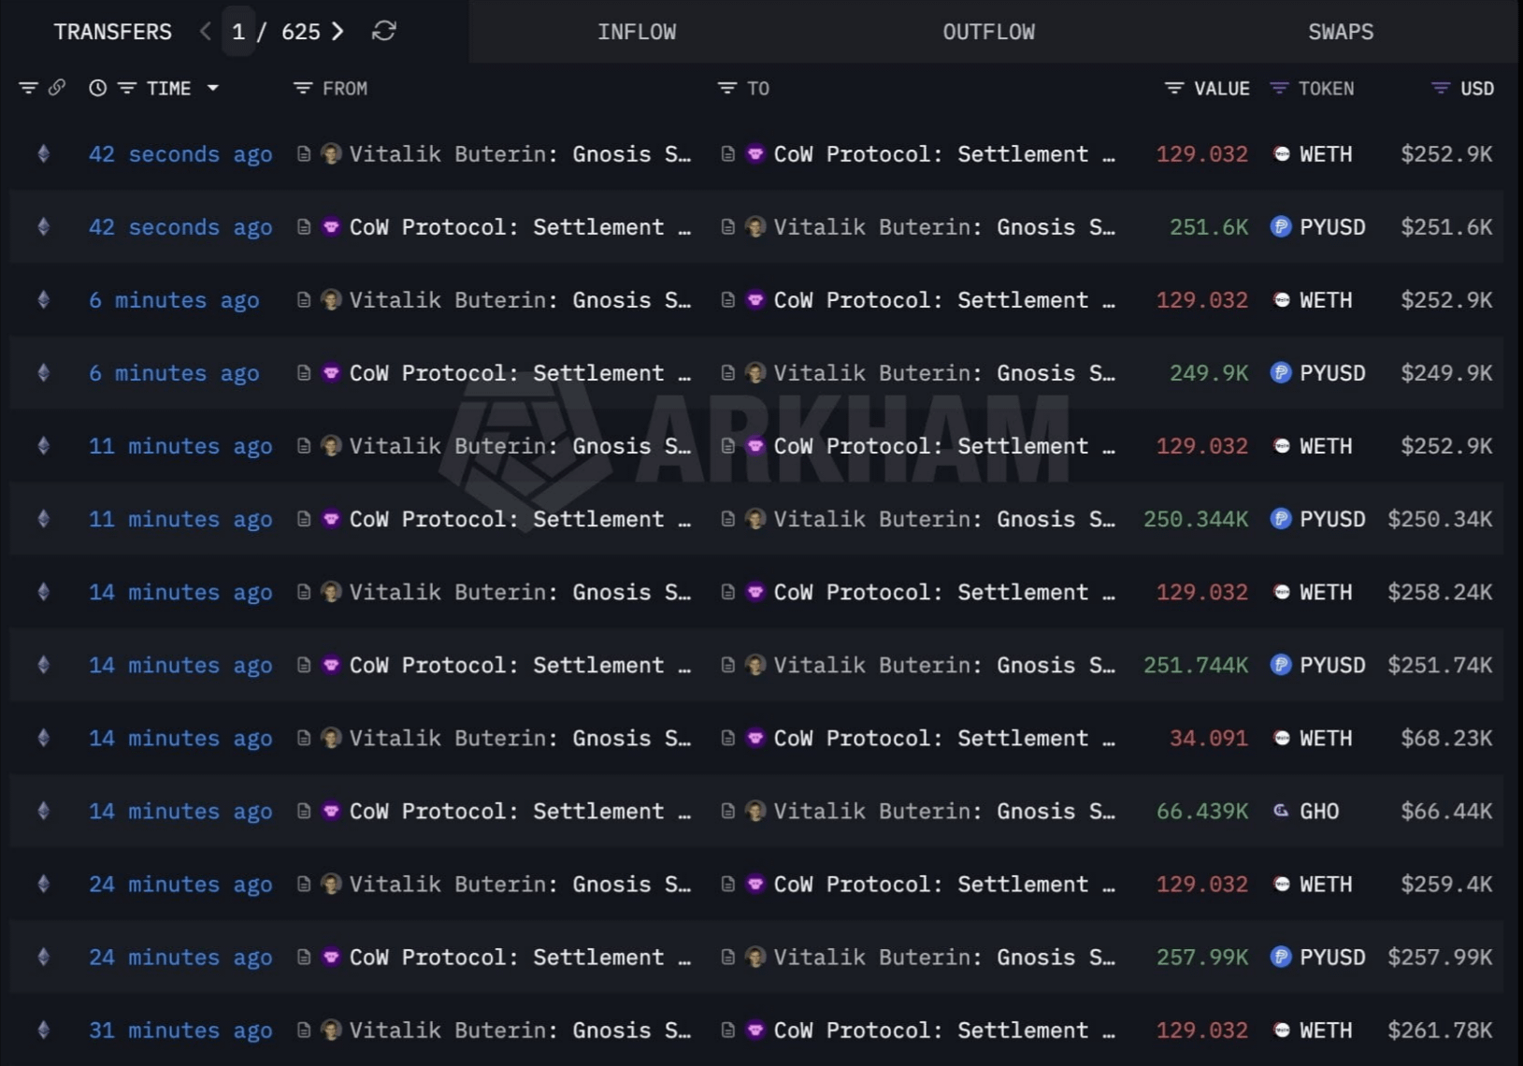
Task: Click PYUSD icon in 251.6K row
Action: 1281,226
